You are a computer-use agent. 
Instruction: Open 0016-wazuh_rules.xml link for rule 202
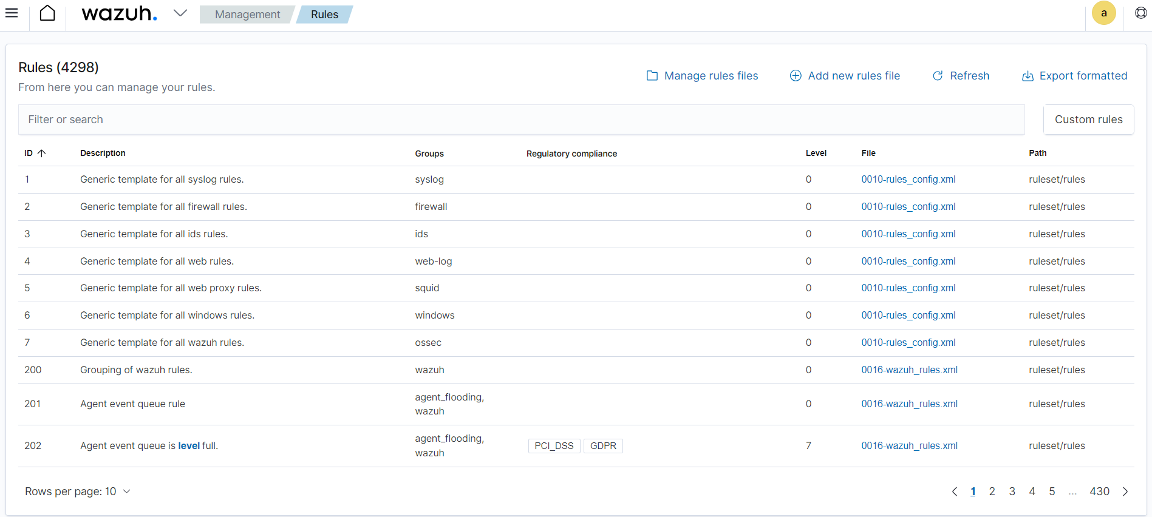tap(909, 446)
